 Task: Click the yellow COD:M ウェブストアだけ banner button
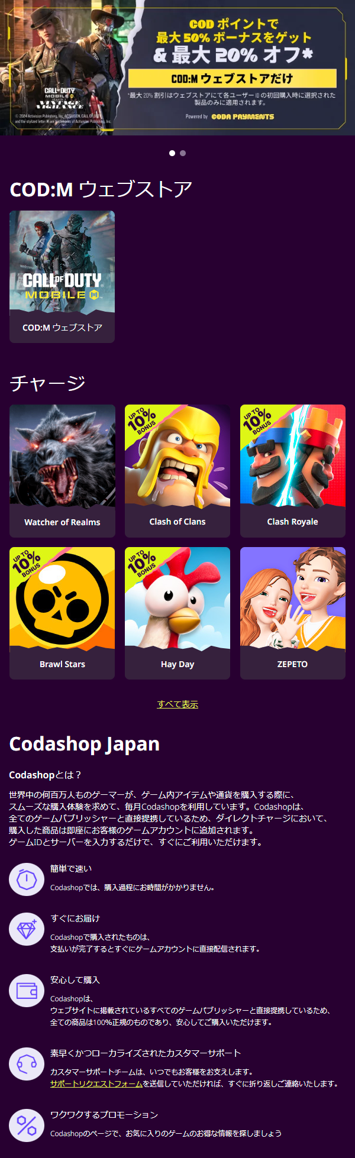pyautogui.click(x=233, y=79)
